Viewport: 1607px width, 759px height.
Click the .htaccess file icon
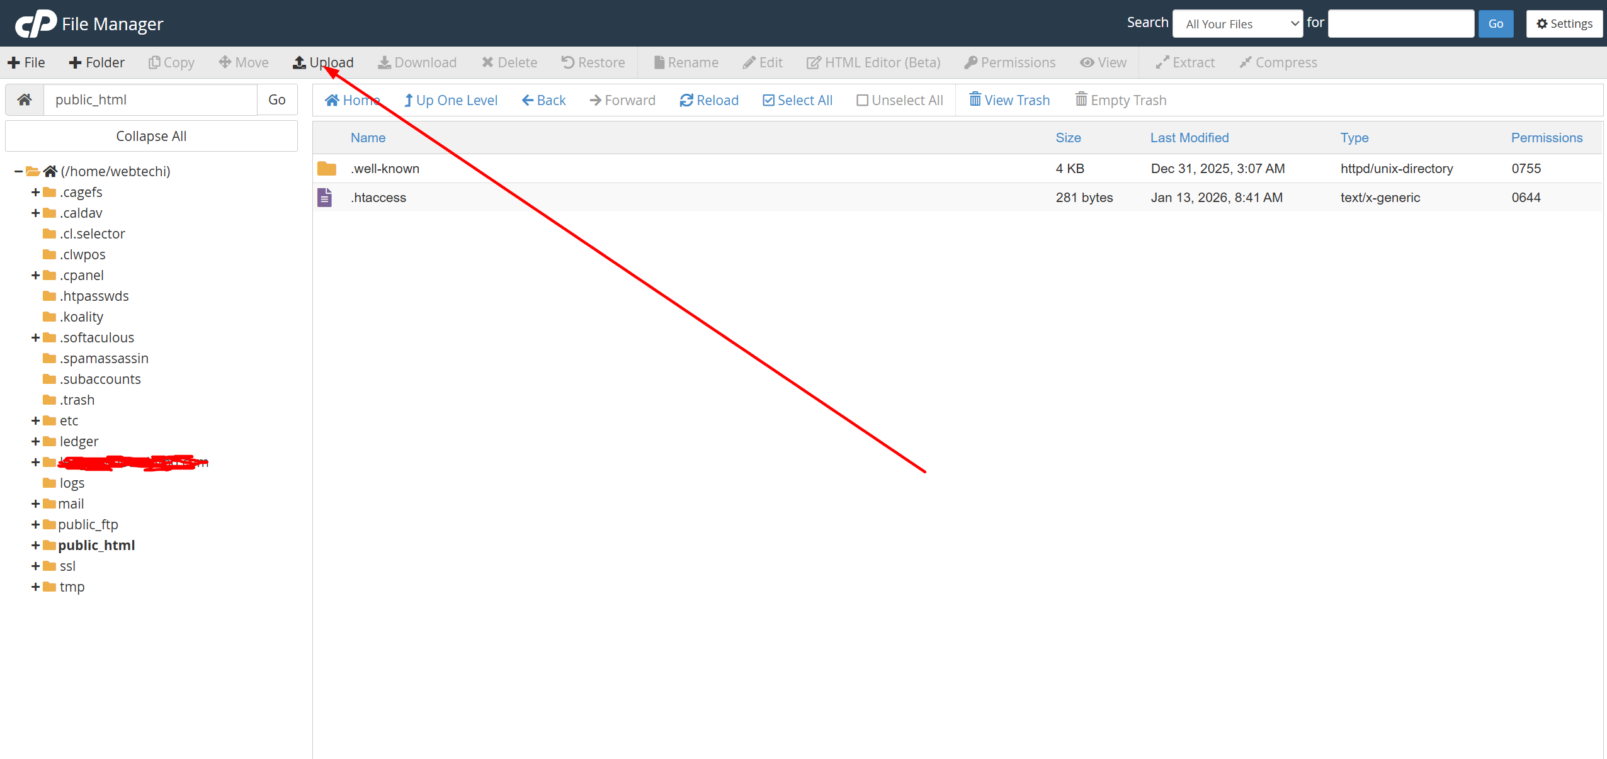click(x=324, y=198)
